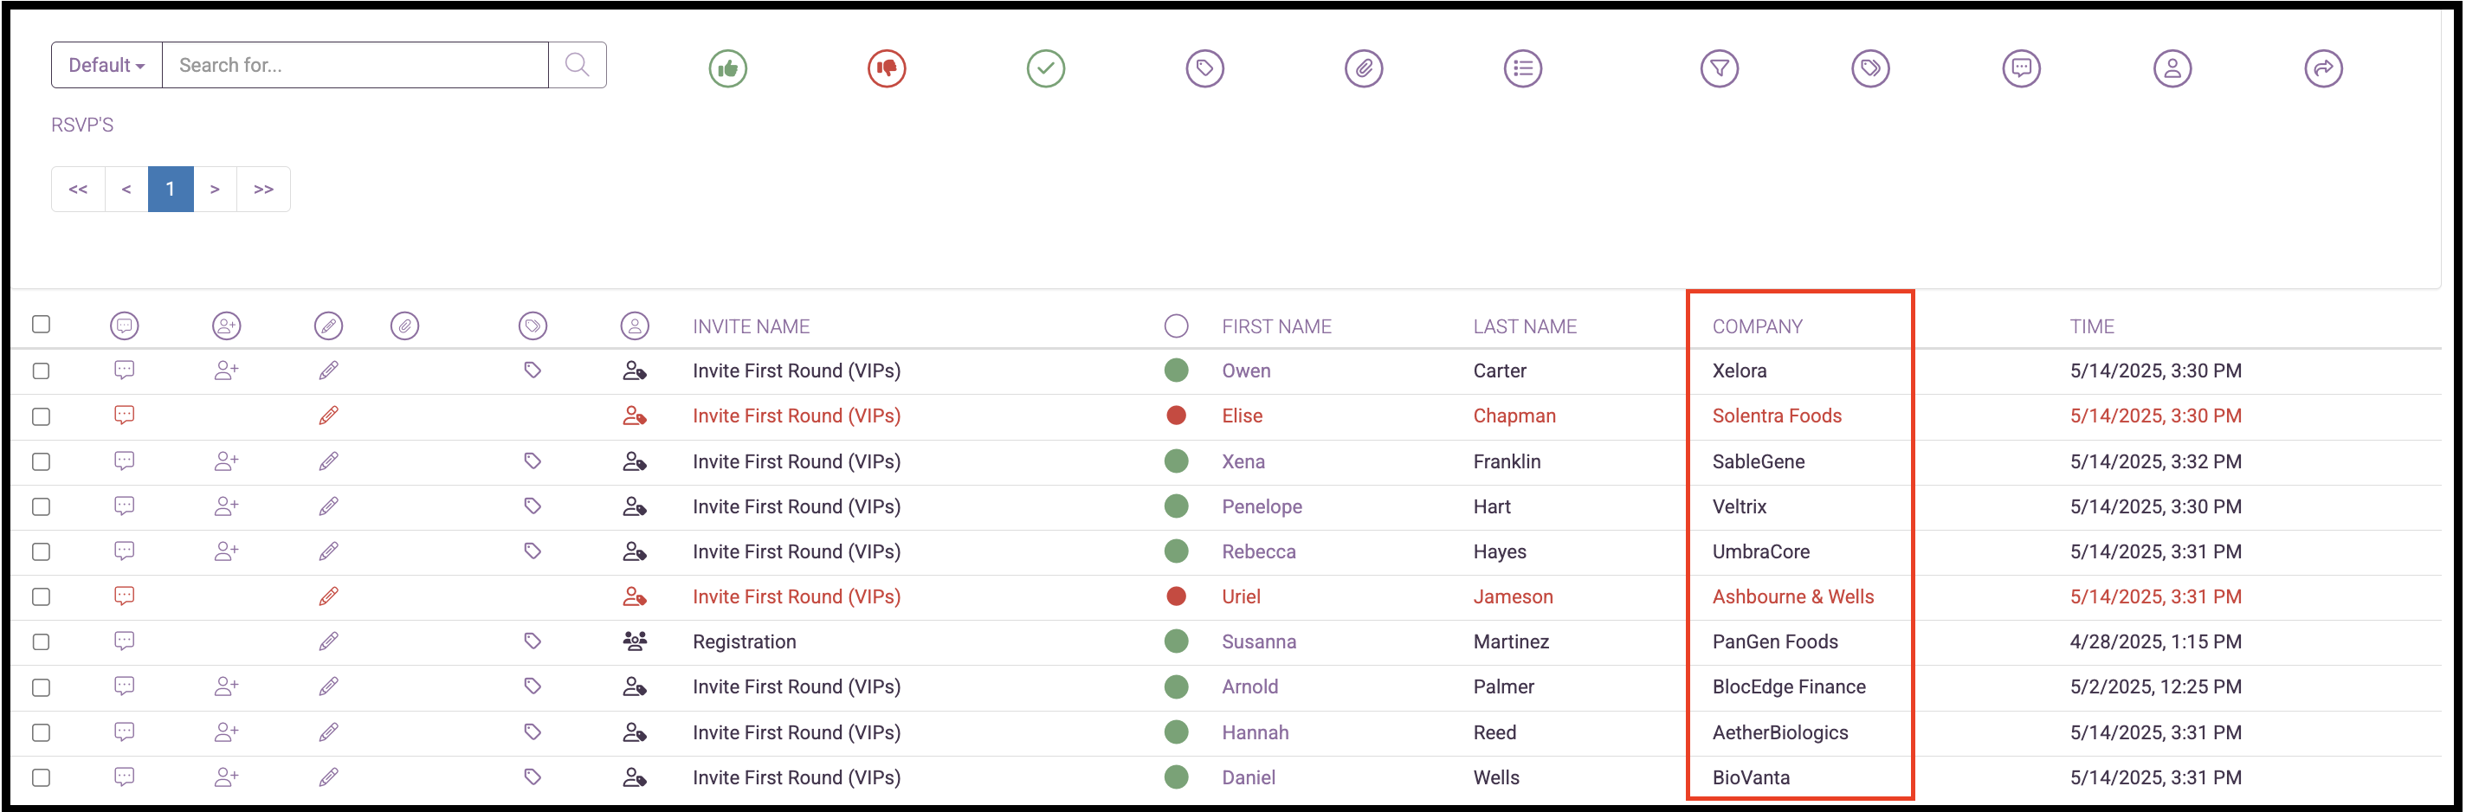The width and height of the screenshot is (2466, 812).
Task: Go to first page with << button
Action: pos(79,189)
